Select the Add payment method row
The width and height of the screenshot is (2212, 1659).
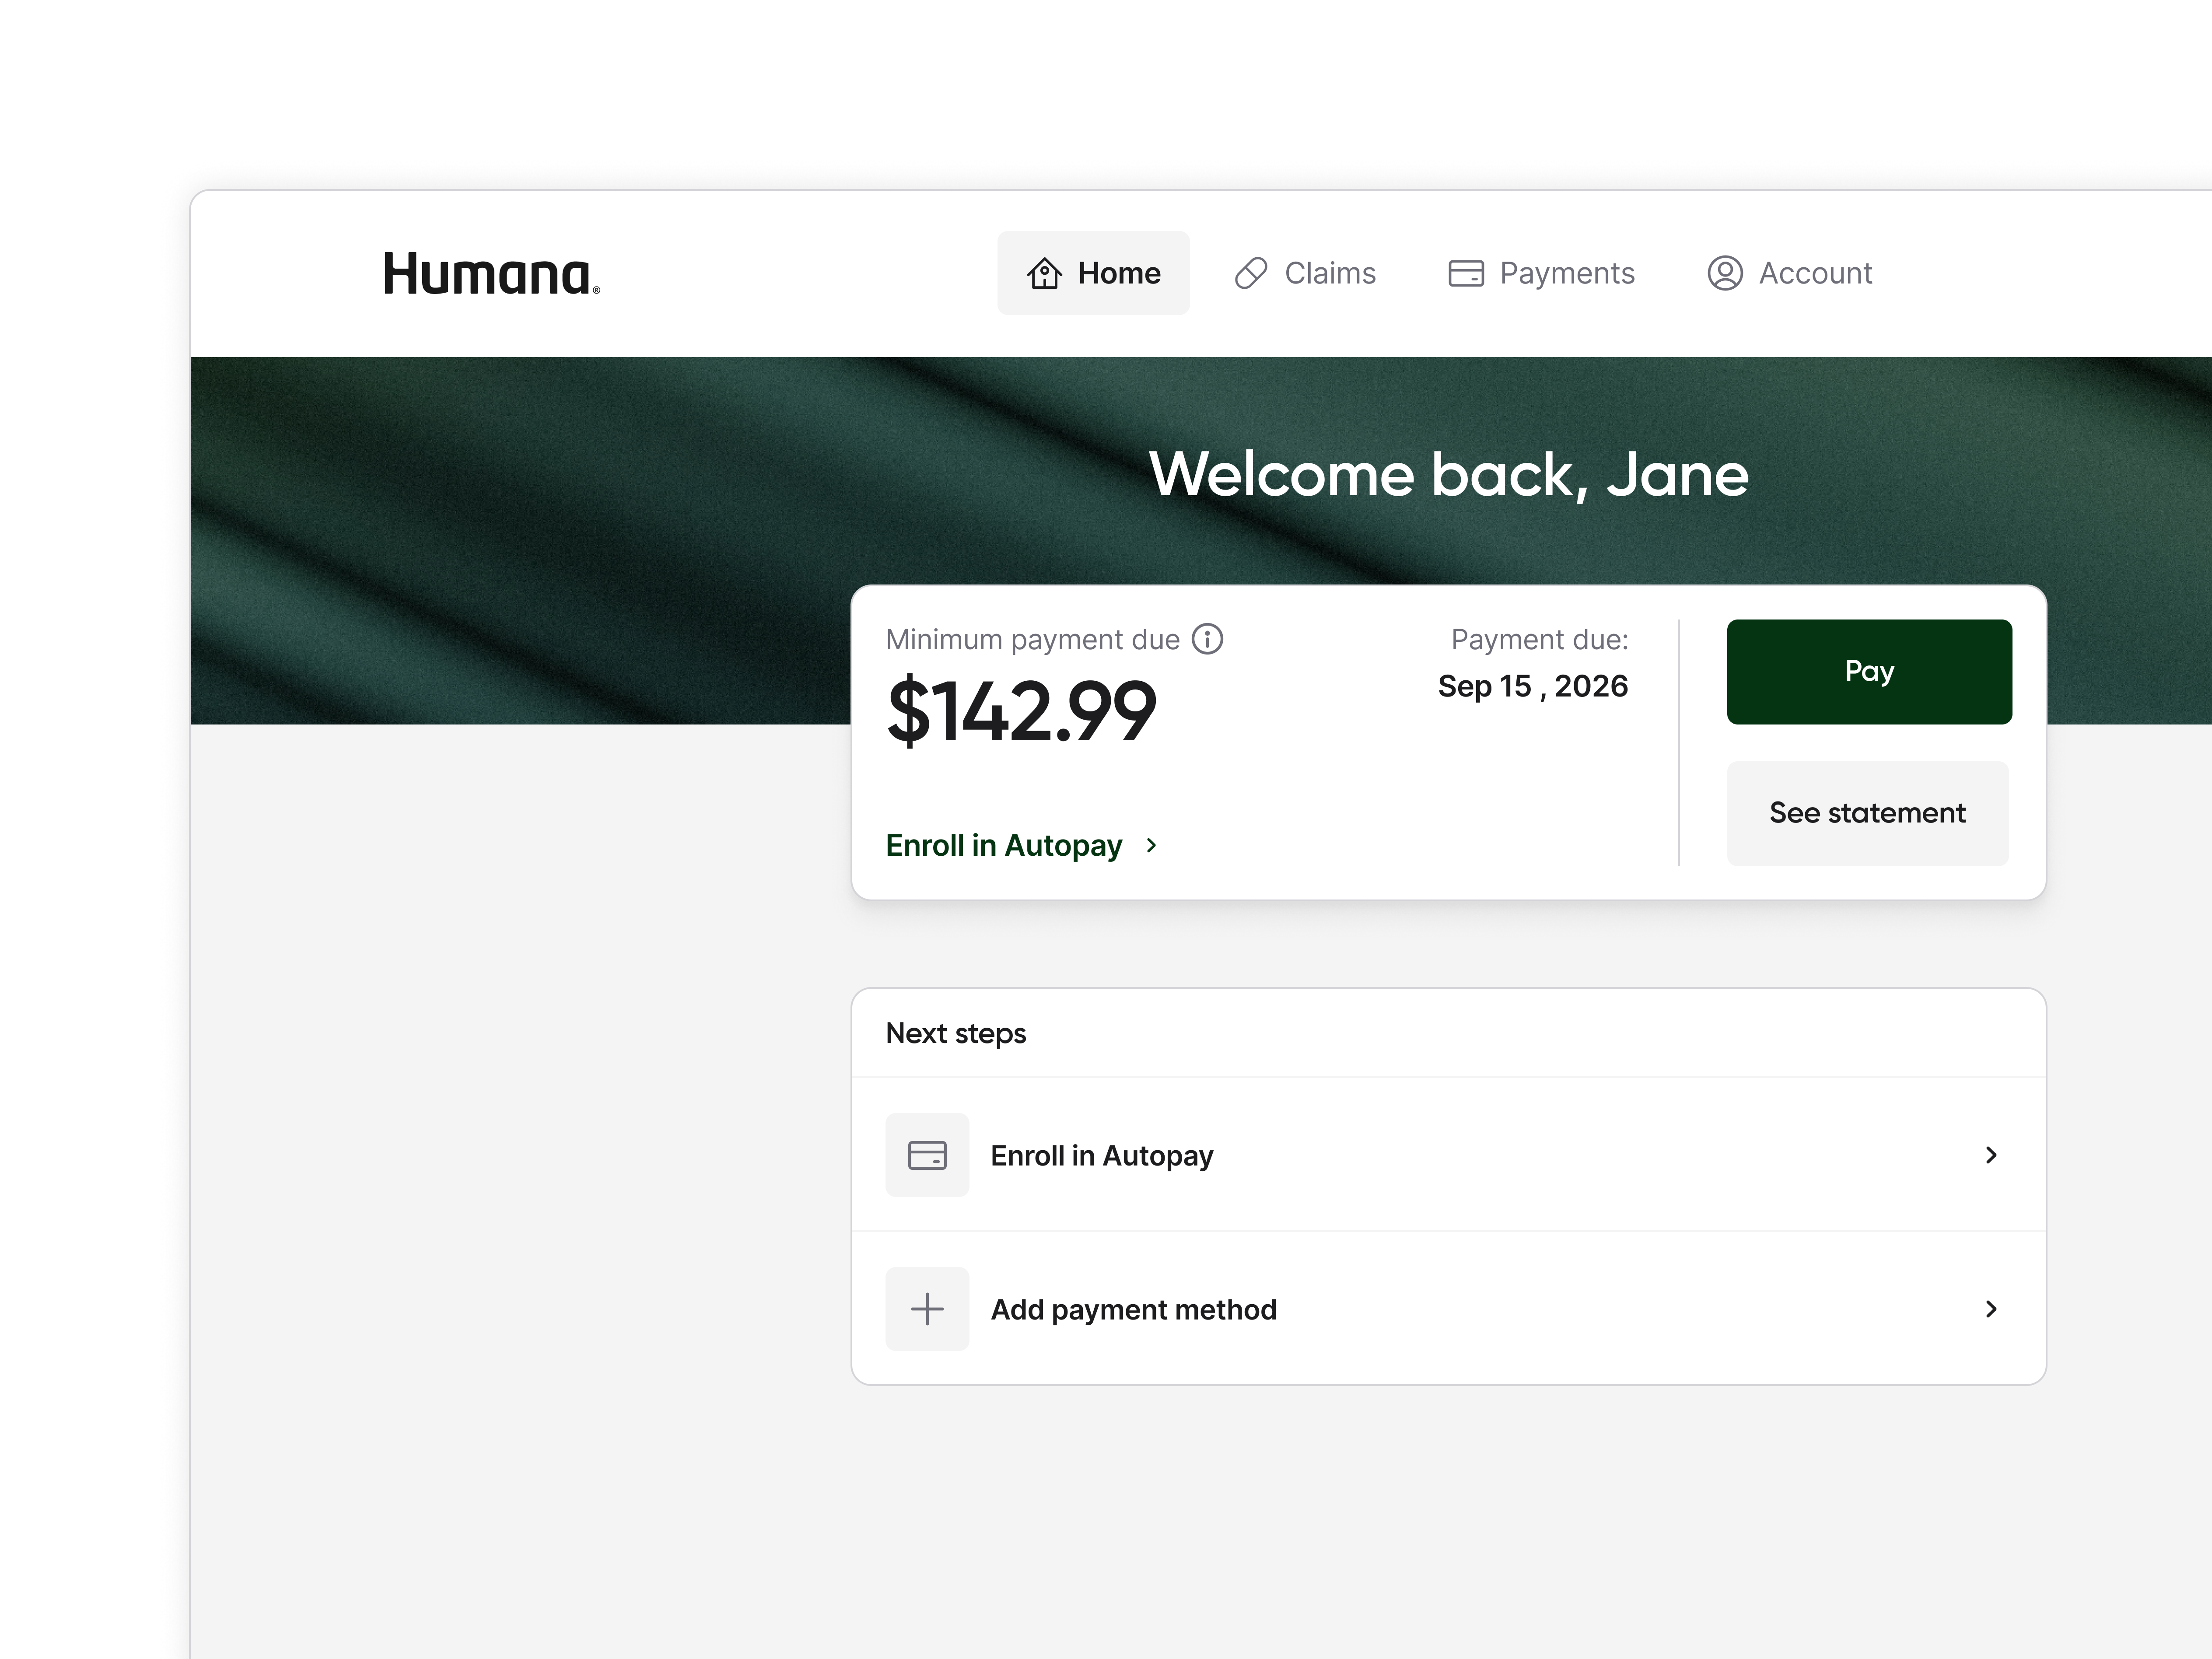1134,1308
